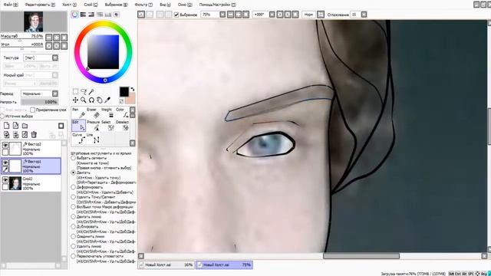The height and width of the screenshot is (276, 491).
Task: Open the Норм blend mode selector
Action: click(308, 15)
